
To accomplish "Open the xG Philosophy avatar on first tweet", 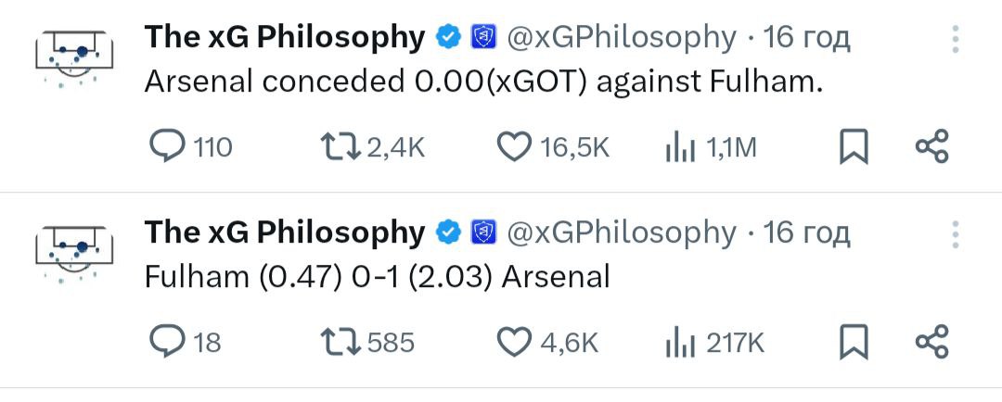I will click(74, 57).
